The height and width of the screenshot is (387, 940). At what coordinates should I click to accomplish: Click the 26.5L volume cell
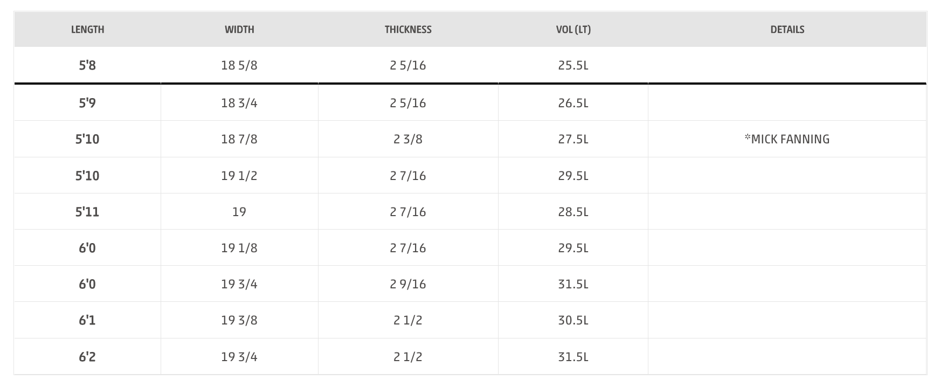573,102
